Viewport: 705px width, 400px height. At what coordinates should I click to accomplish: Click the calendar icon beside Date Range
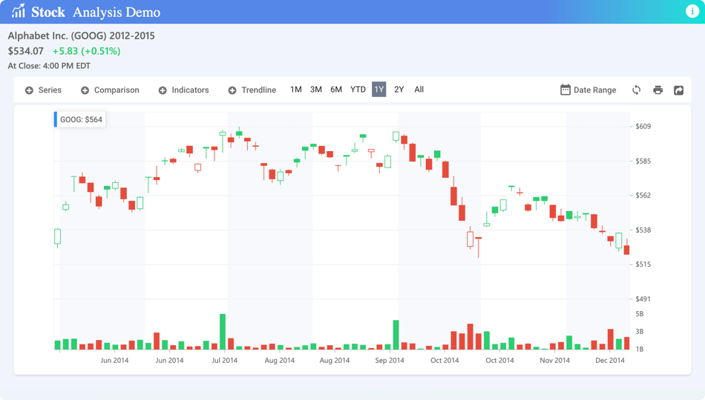565,90
